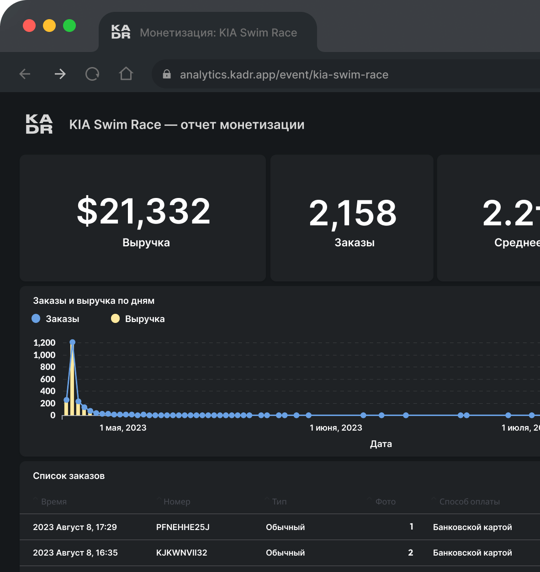This screenshot has width=540, height=572.
Task: Sort orders by the Способ оплаты column
Action: click(x=469, y=502)
